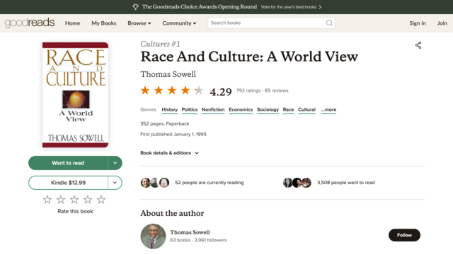453x254 pixels.
Task: Open the Race genre
Action: (x=288, y=110)
